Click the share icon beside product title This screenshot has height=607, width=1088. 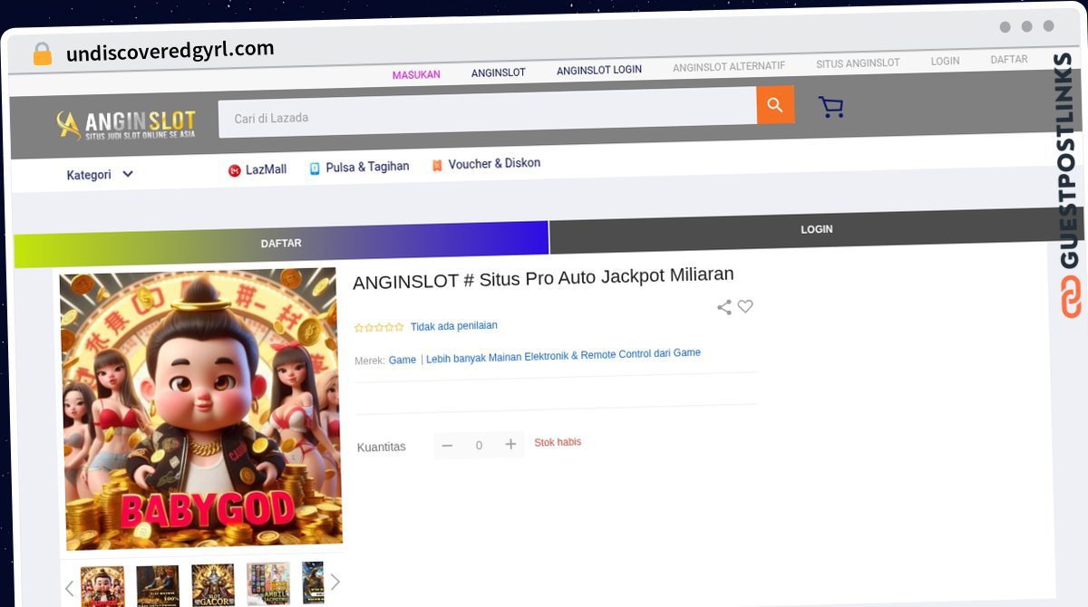tap(724, 307)
